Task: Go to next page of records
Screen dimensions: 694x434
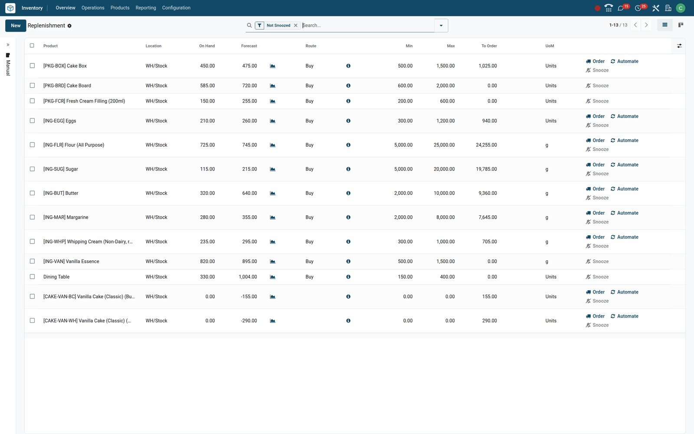Action: [646, 25]
